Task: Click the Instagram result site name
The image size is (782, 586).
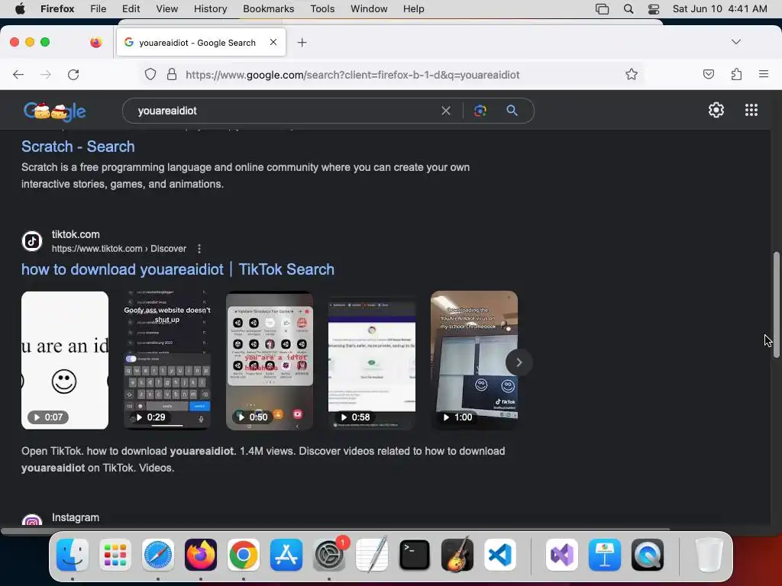Action: pos(76,517)
